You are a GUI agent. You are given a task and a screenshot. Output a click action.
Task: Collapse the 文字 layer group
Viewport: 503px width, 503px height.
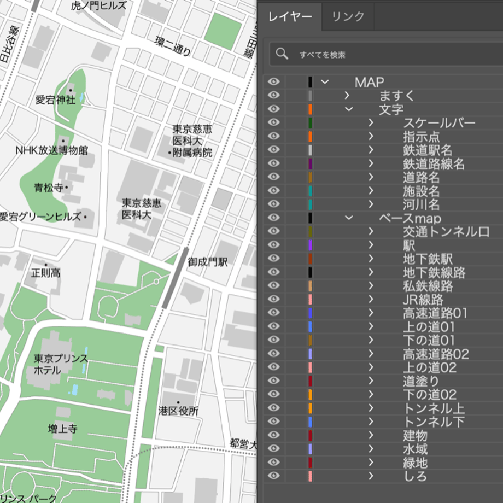[x=349, y=109]
